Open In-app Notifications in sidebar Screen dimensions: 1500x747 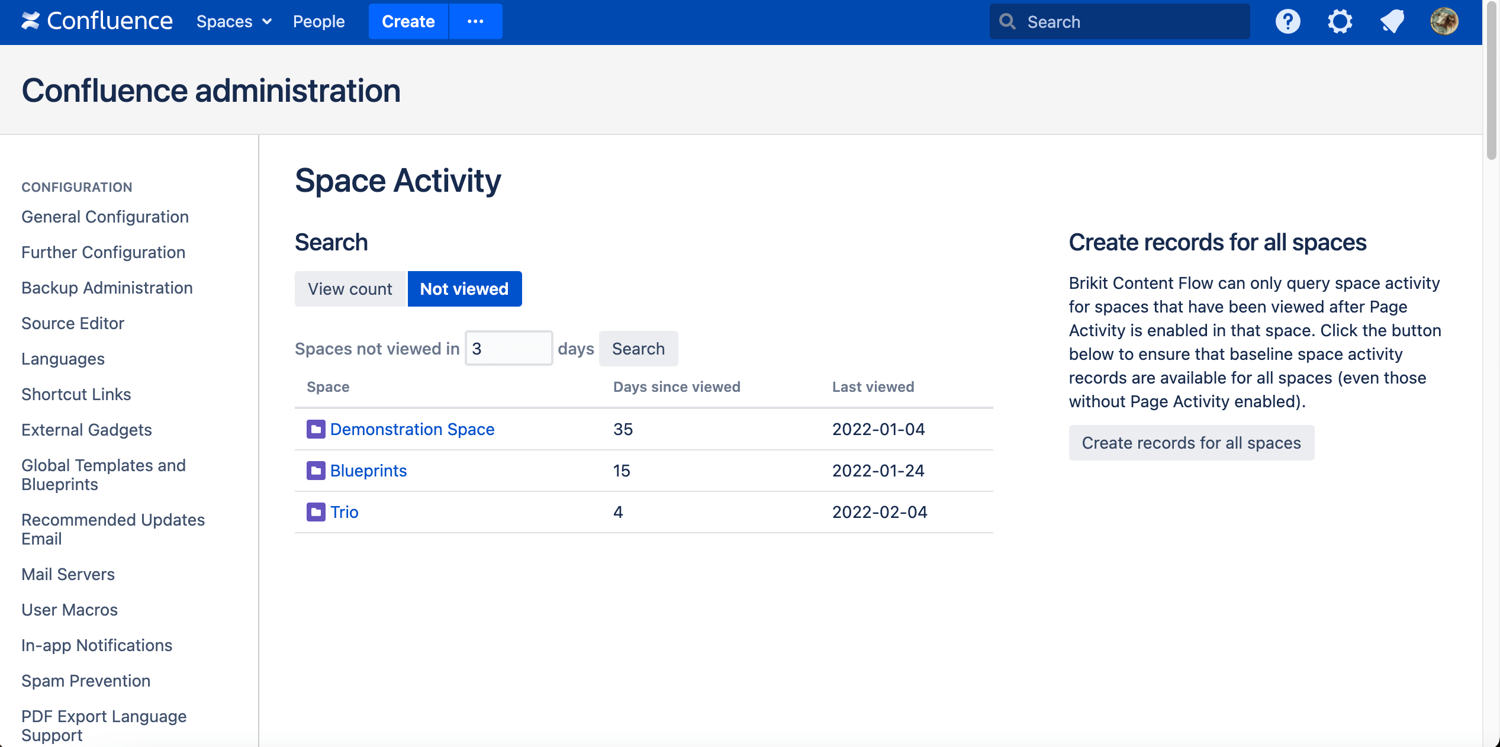click(96, 645)
